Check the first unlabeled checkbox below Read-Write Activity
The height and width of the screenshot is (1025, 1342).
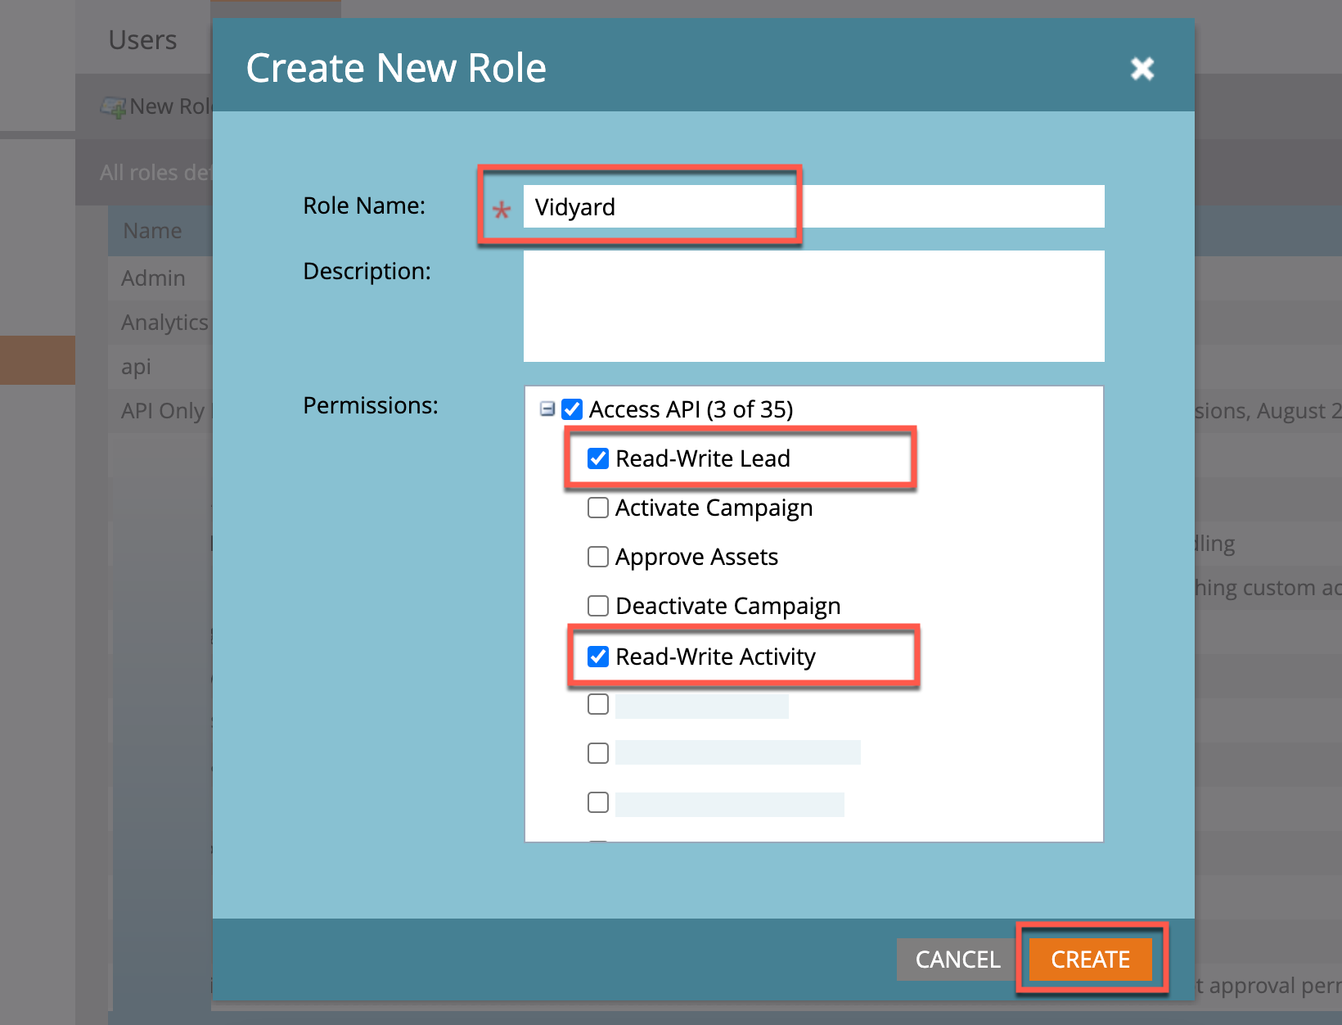598,704
